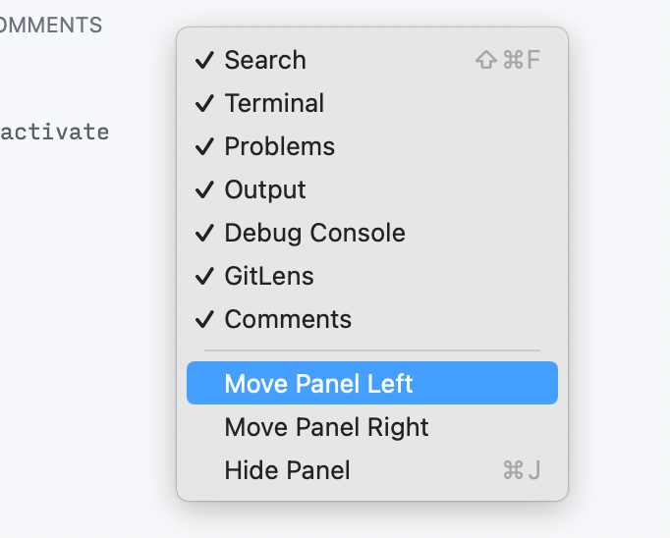Viewport: 670px width, 538px height.
Task: Click the Problems view label
Action: tap(279, 147)
